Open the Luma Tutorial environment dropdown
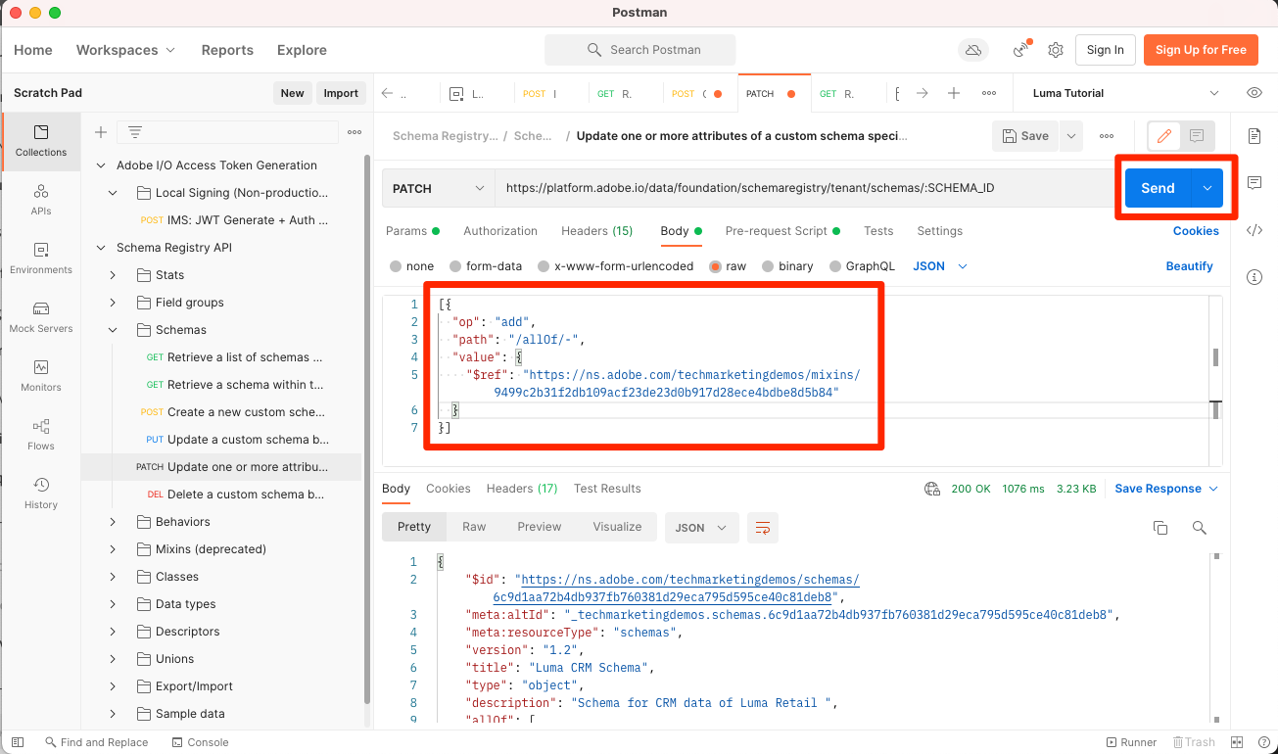 1126,93
